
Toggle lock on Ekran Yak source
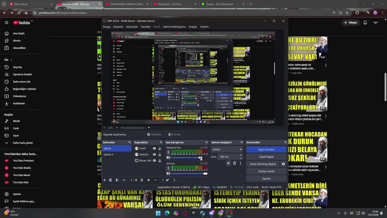pyautogui.click(x=160, y=160)
